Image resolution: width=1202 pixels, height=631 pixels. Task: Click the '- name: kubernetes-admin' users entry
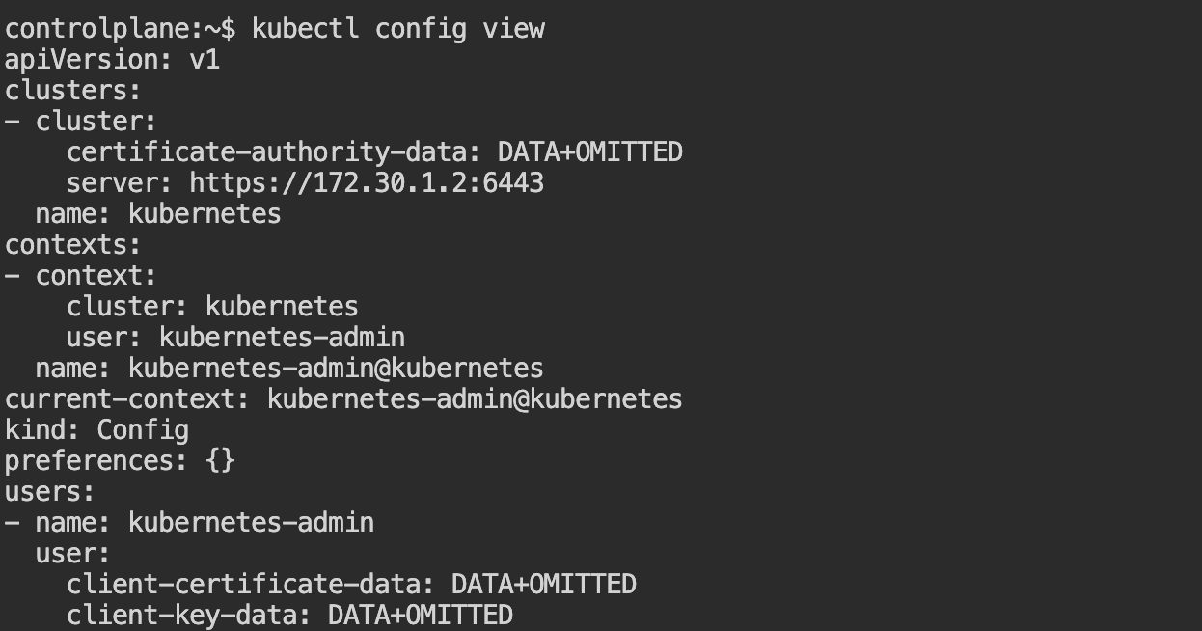tap(189, 522)
